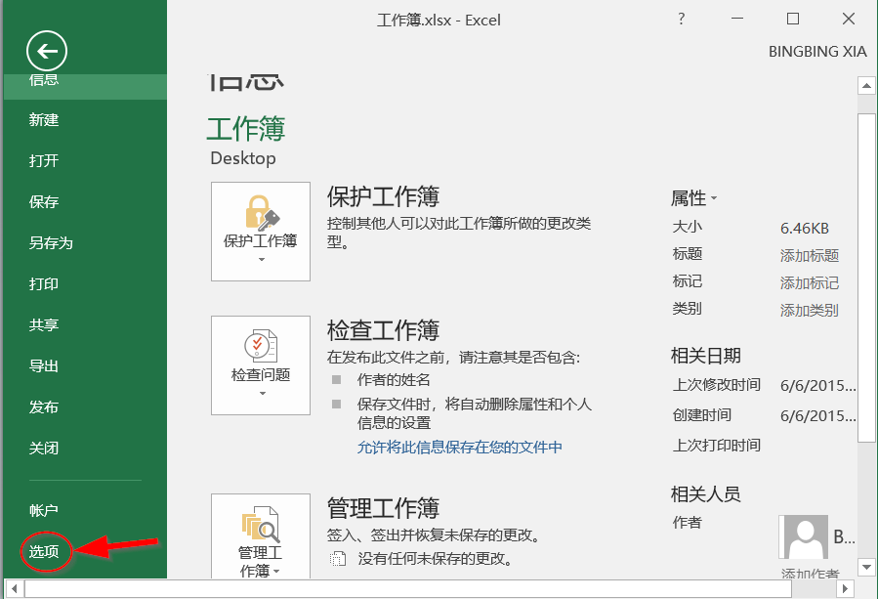Click 添加类别 to add a category

click(x=809, y=310)
